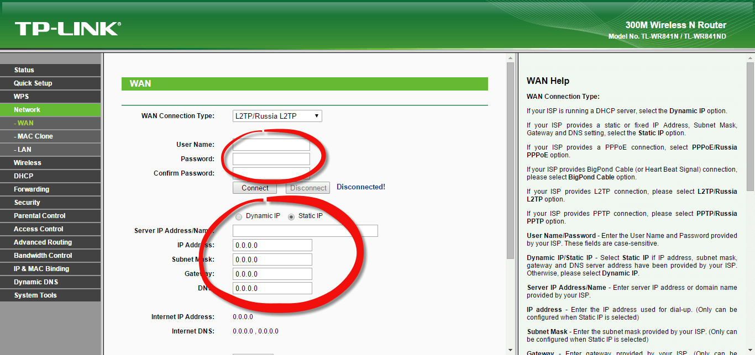Open System Tools menu

pyautogui.click(x=50, y=295)
